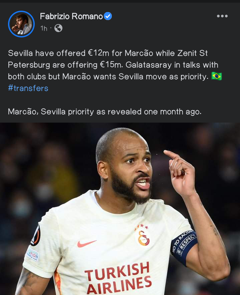Open the Fabrizio Romano profile name link
This screenshot has width=240, height=295.
pos(71,16)
